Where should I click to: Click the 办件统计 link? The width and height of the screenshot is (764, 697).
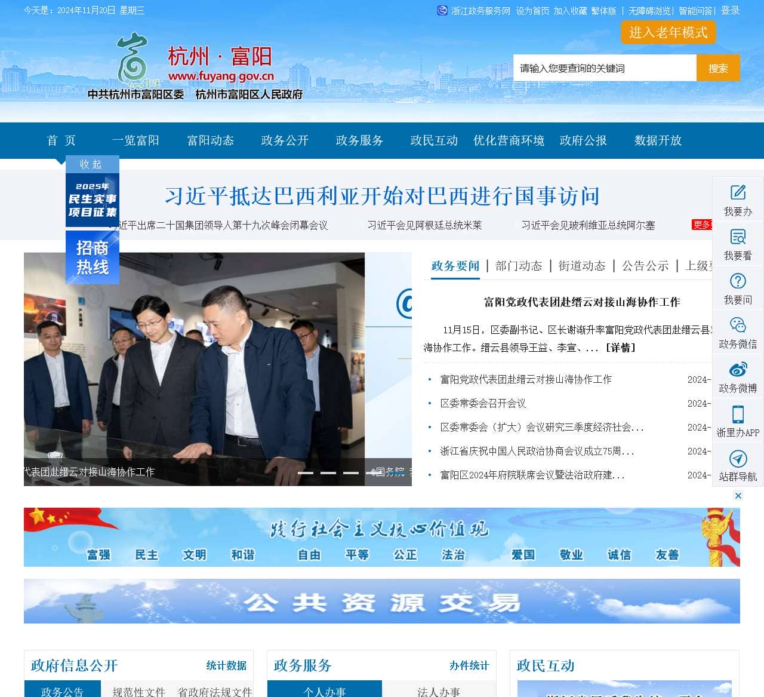[x=469, y=665]
